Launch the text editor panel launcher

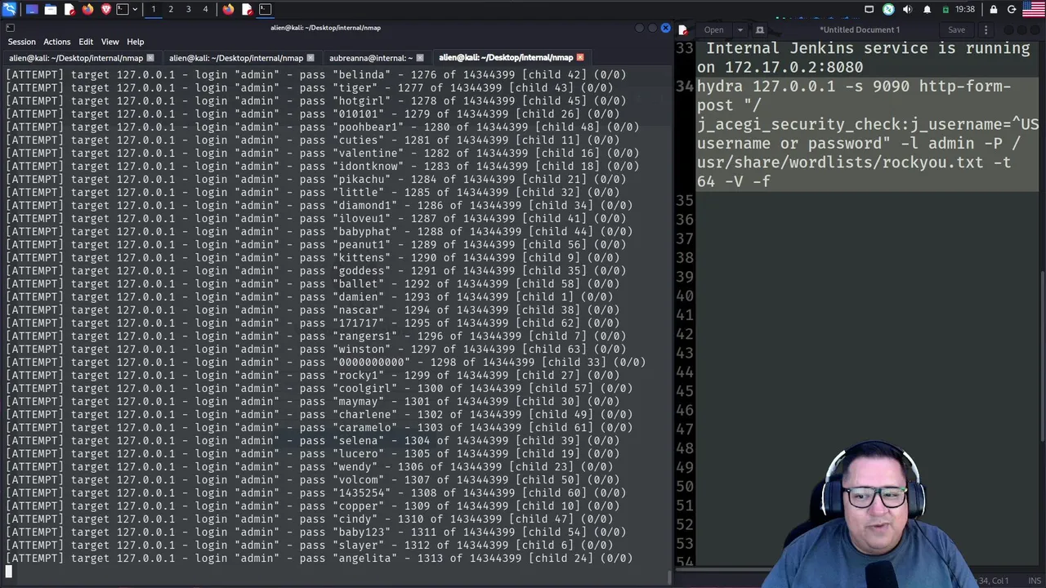tap(69, 9)
